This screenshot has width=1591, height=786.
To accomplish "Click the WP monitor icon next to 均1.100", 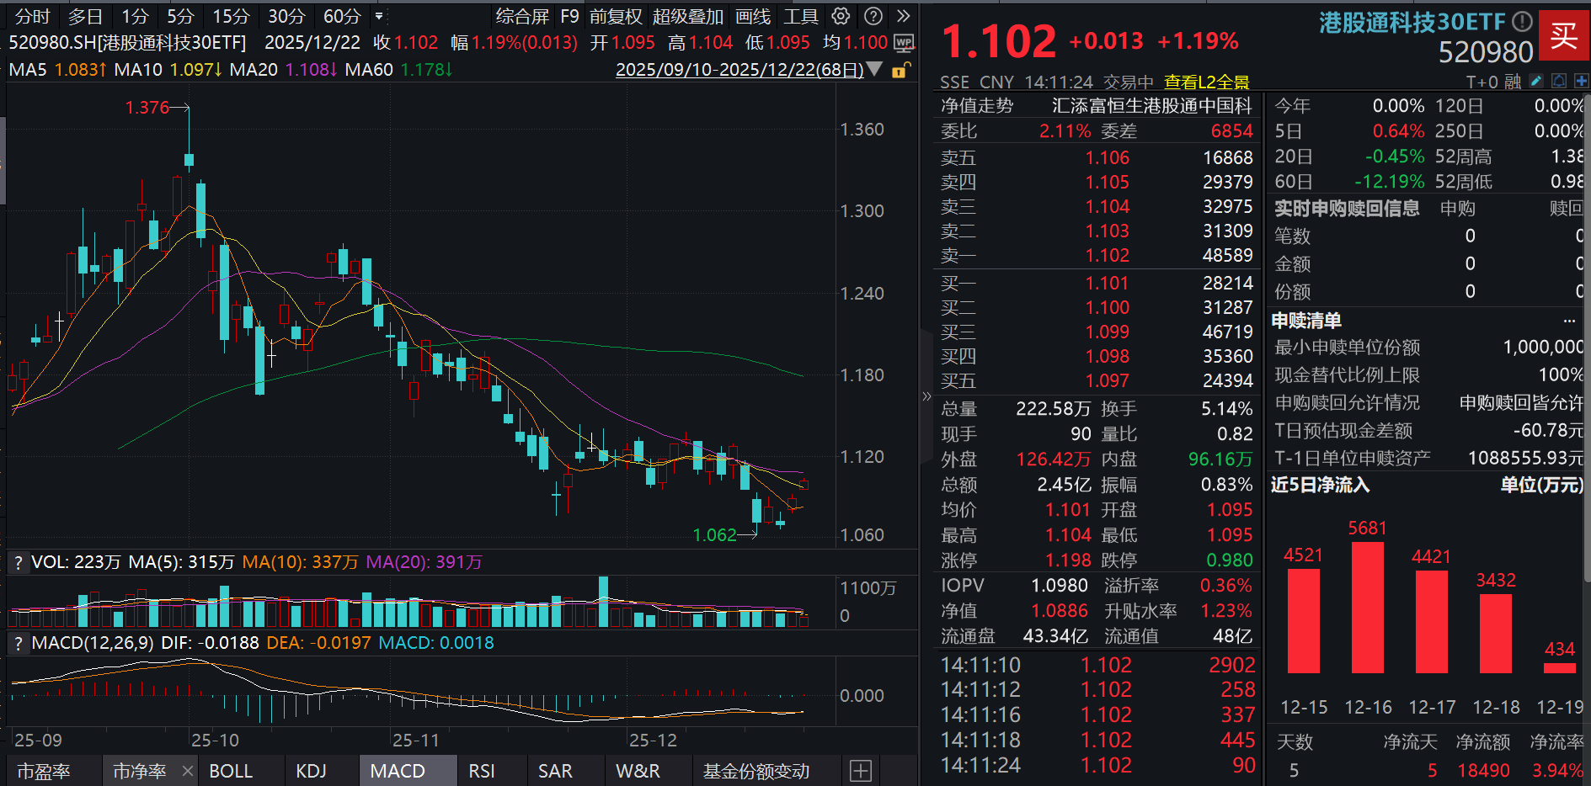I will click(x=903, y=42).
